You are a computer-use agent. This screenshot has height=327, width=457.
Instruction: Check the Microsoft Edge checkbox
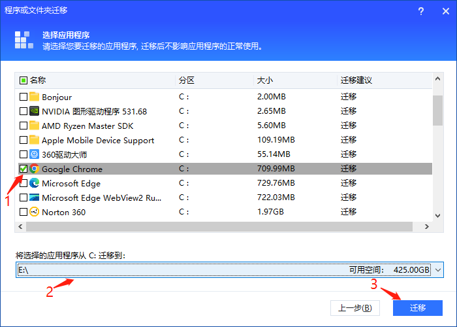coord(24,183)
